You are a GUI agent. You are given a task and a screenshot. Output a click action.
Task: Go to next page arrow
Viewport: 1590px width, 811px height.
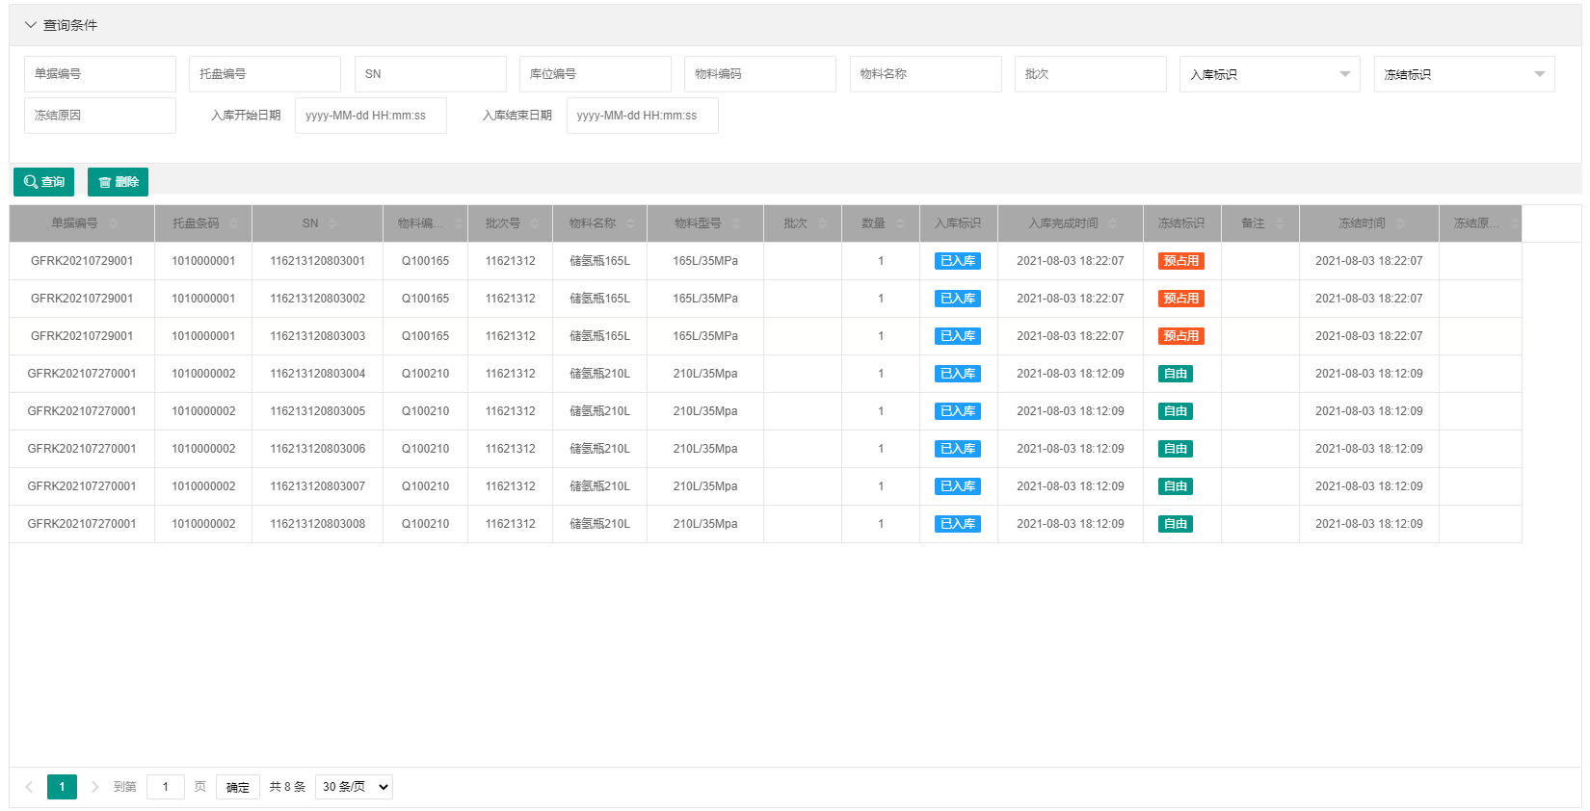(x=94, y=787)
